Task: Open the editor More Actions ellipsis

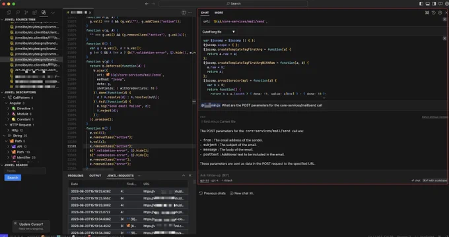Action: pos(190,13)
